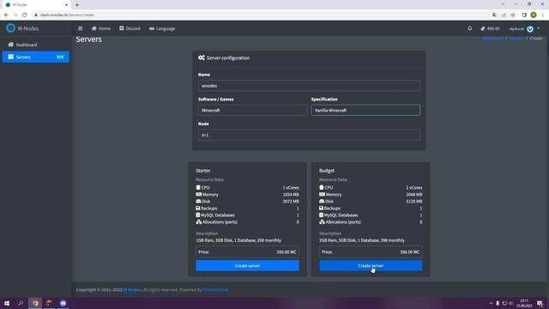Click the Budget plan MySQL Databases icon

click(321, 215)
